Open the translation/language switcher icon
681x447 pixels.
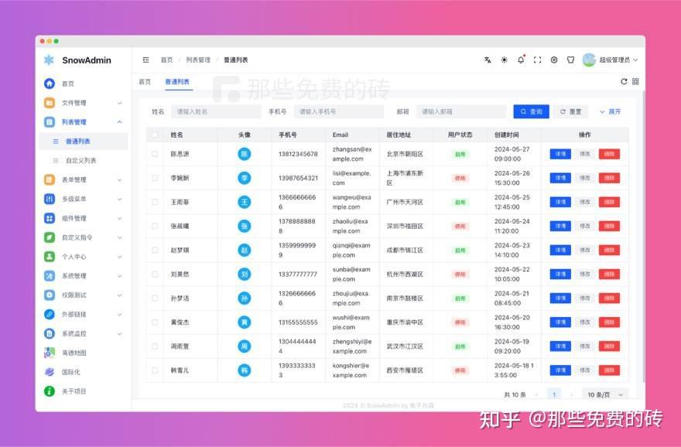point(488,60)
